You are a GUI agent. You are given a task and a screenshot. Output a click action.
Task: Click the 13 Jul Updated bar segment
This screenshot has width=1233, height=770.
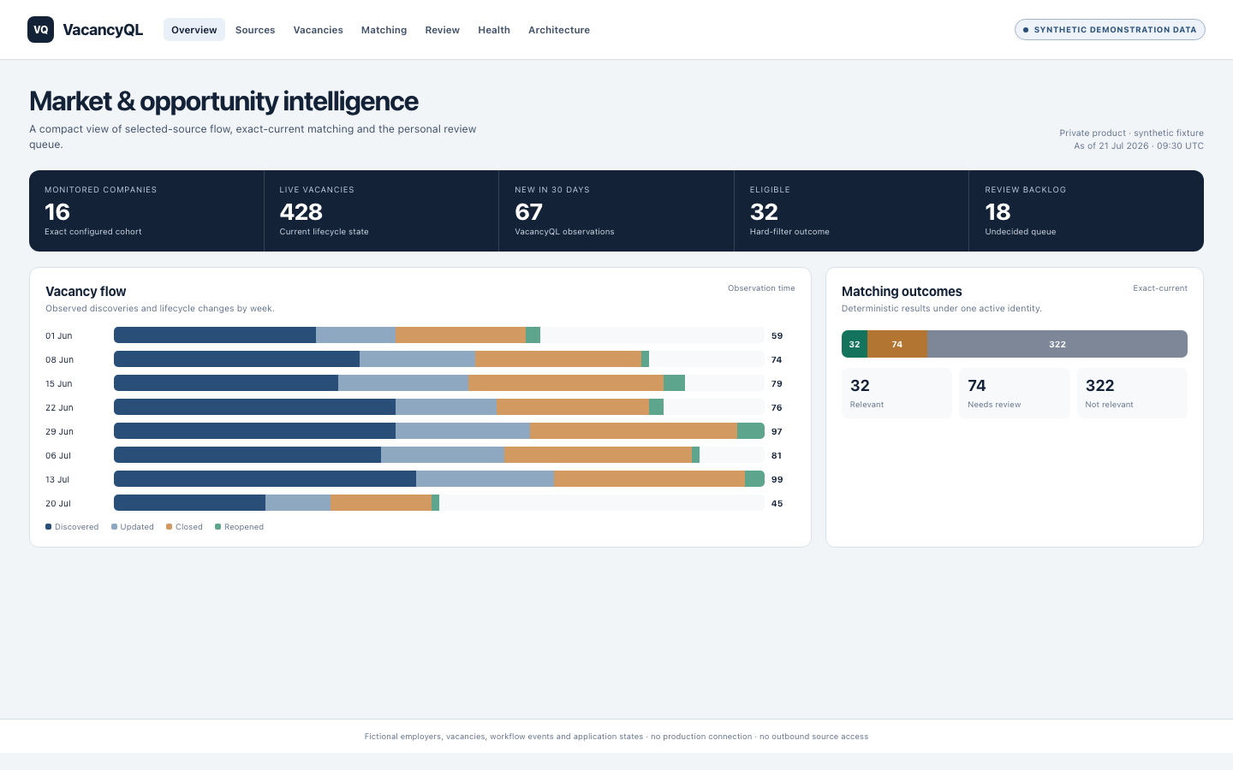point(485,479)
